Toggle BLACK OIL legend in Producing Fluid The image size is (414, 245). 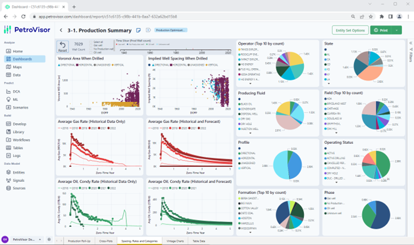245,104
